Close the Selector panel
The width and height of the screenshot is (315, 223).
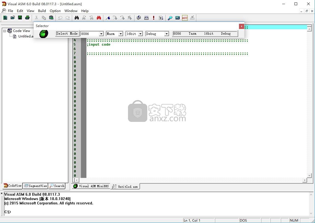click(241, 26)
